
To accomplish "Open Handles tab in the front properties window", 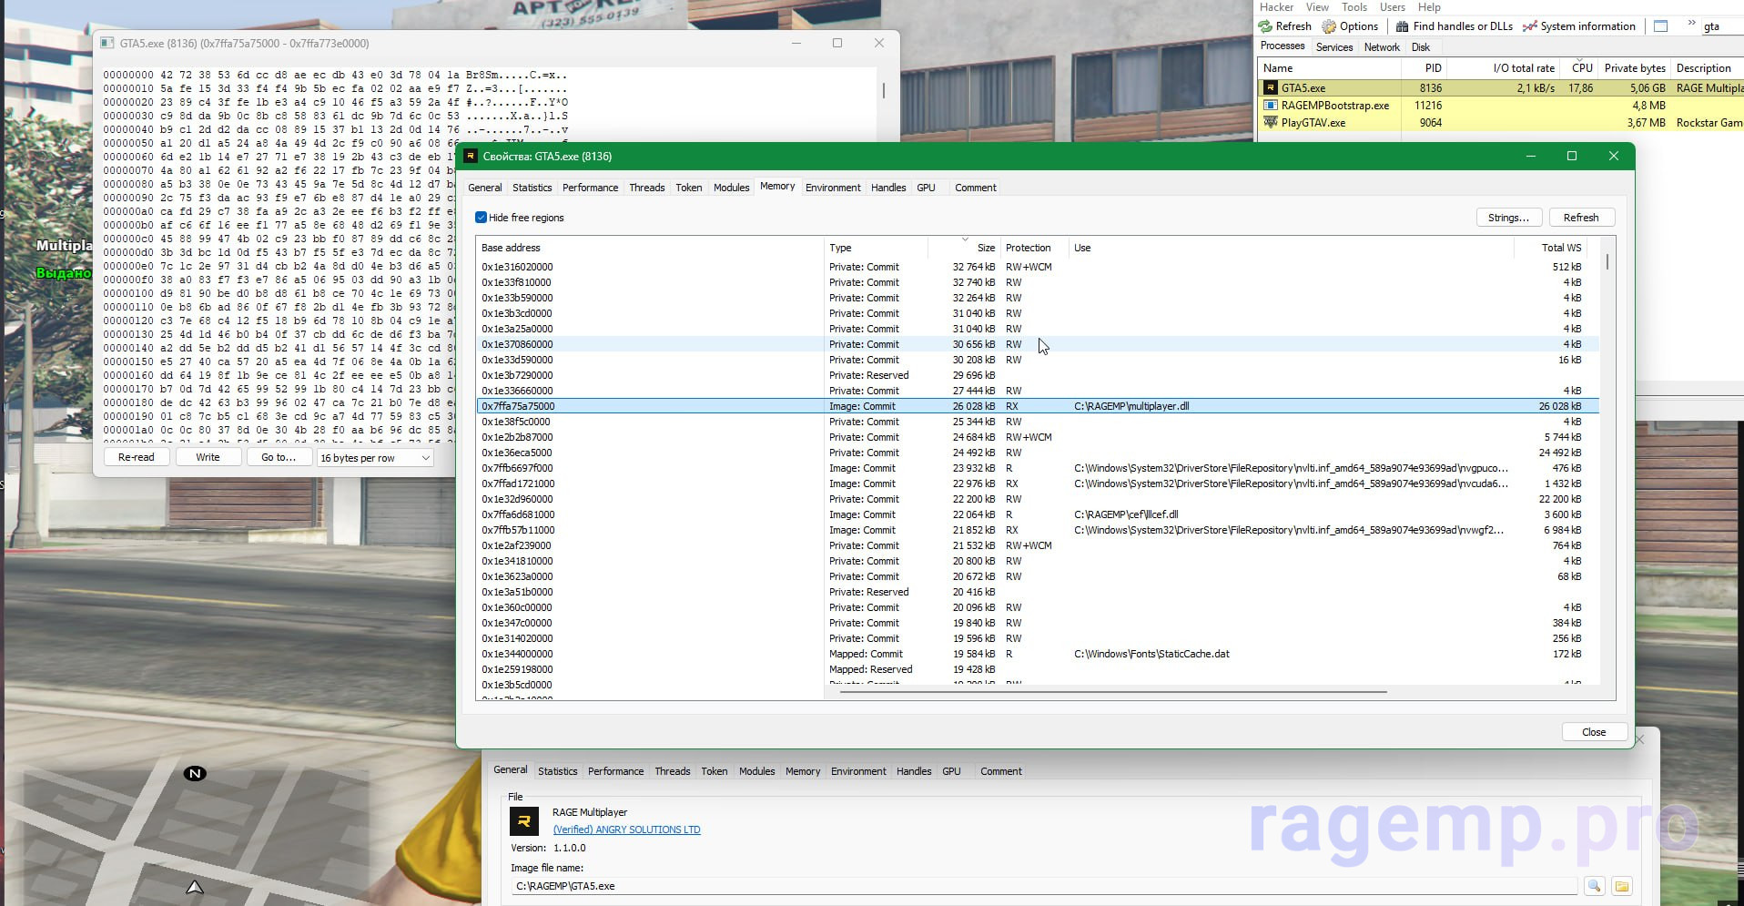I will point(888,188).
